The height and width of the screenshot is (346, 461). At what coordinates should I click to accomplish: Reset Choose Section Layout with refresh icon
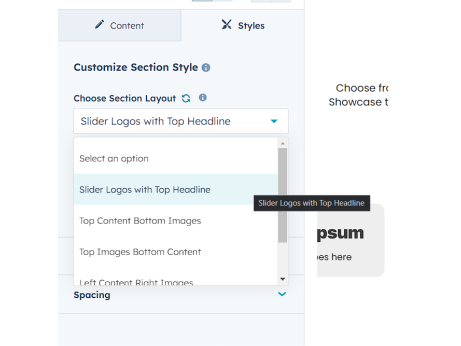point(186,98)
